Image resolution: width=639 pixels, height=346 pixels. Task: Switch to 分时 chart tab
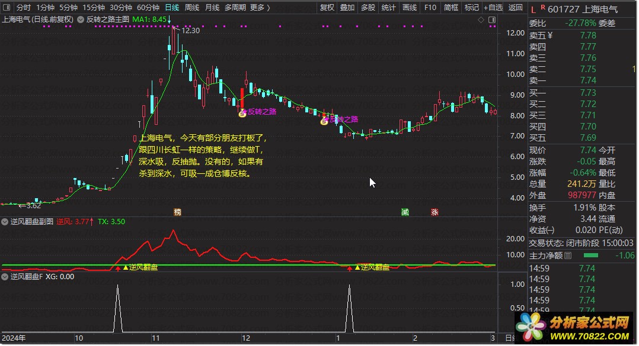(x=24, y=7)
